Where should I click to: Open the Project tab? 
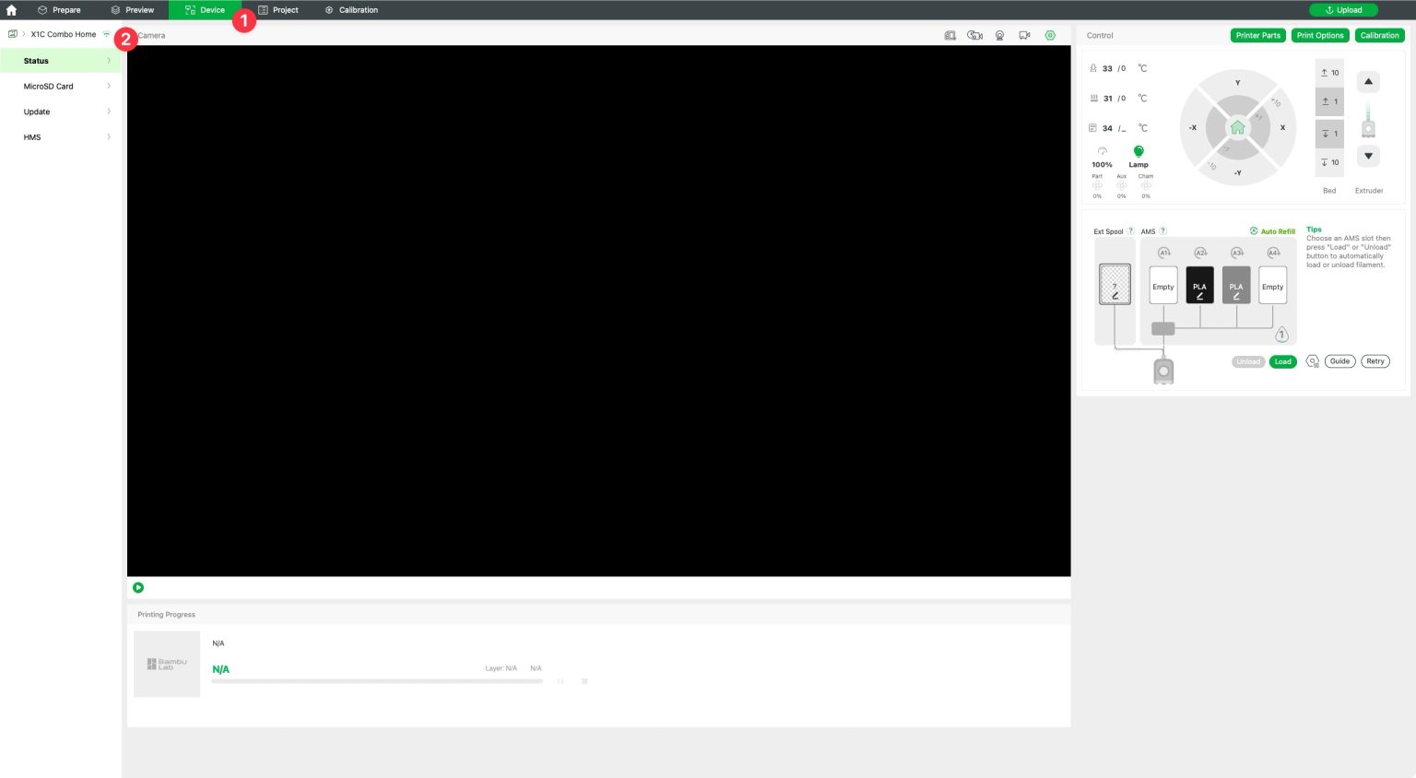(x=278, y=10)
